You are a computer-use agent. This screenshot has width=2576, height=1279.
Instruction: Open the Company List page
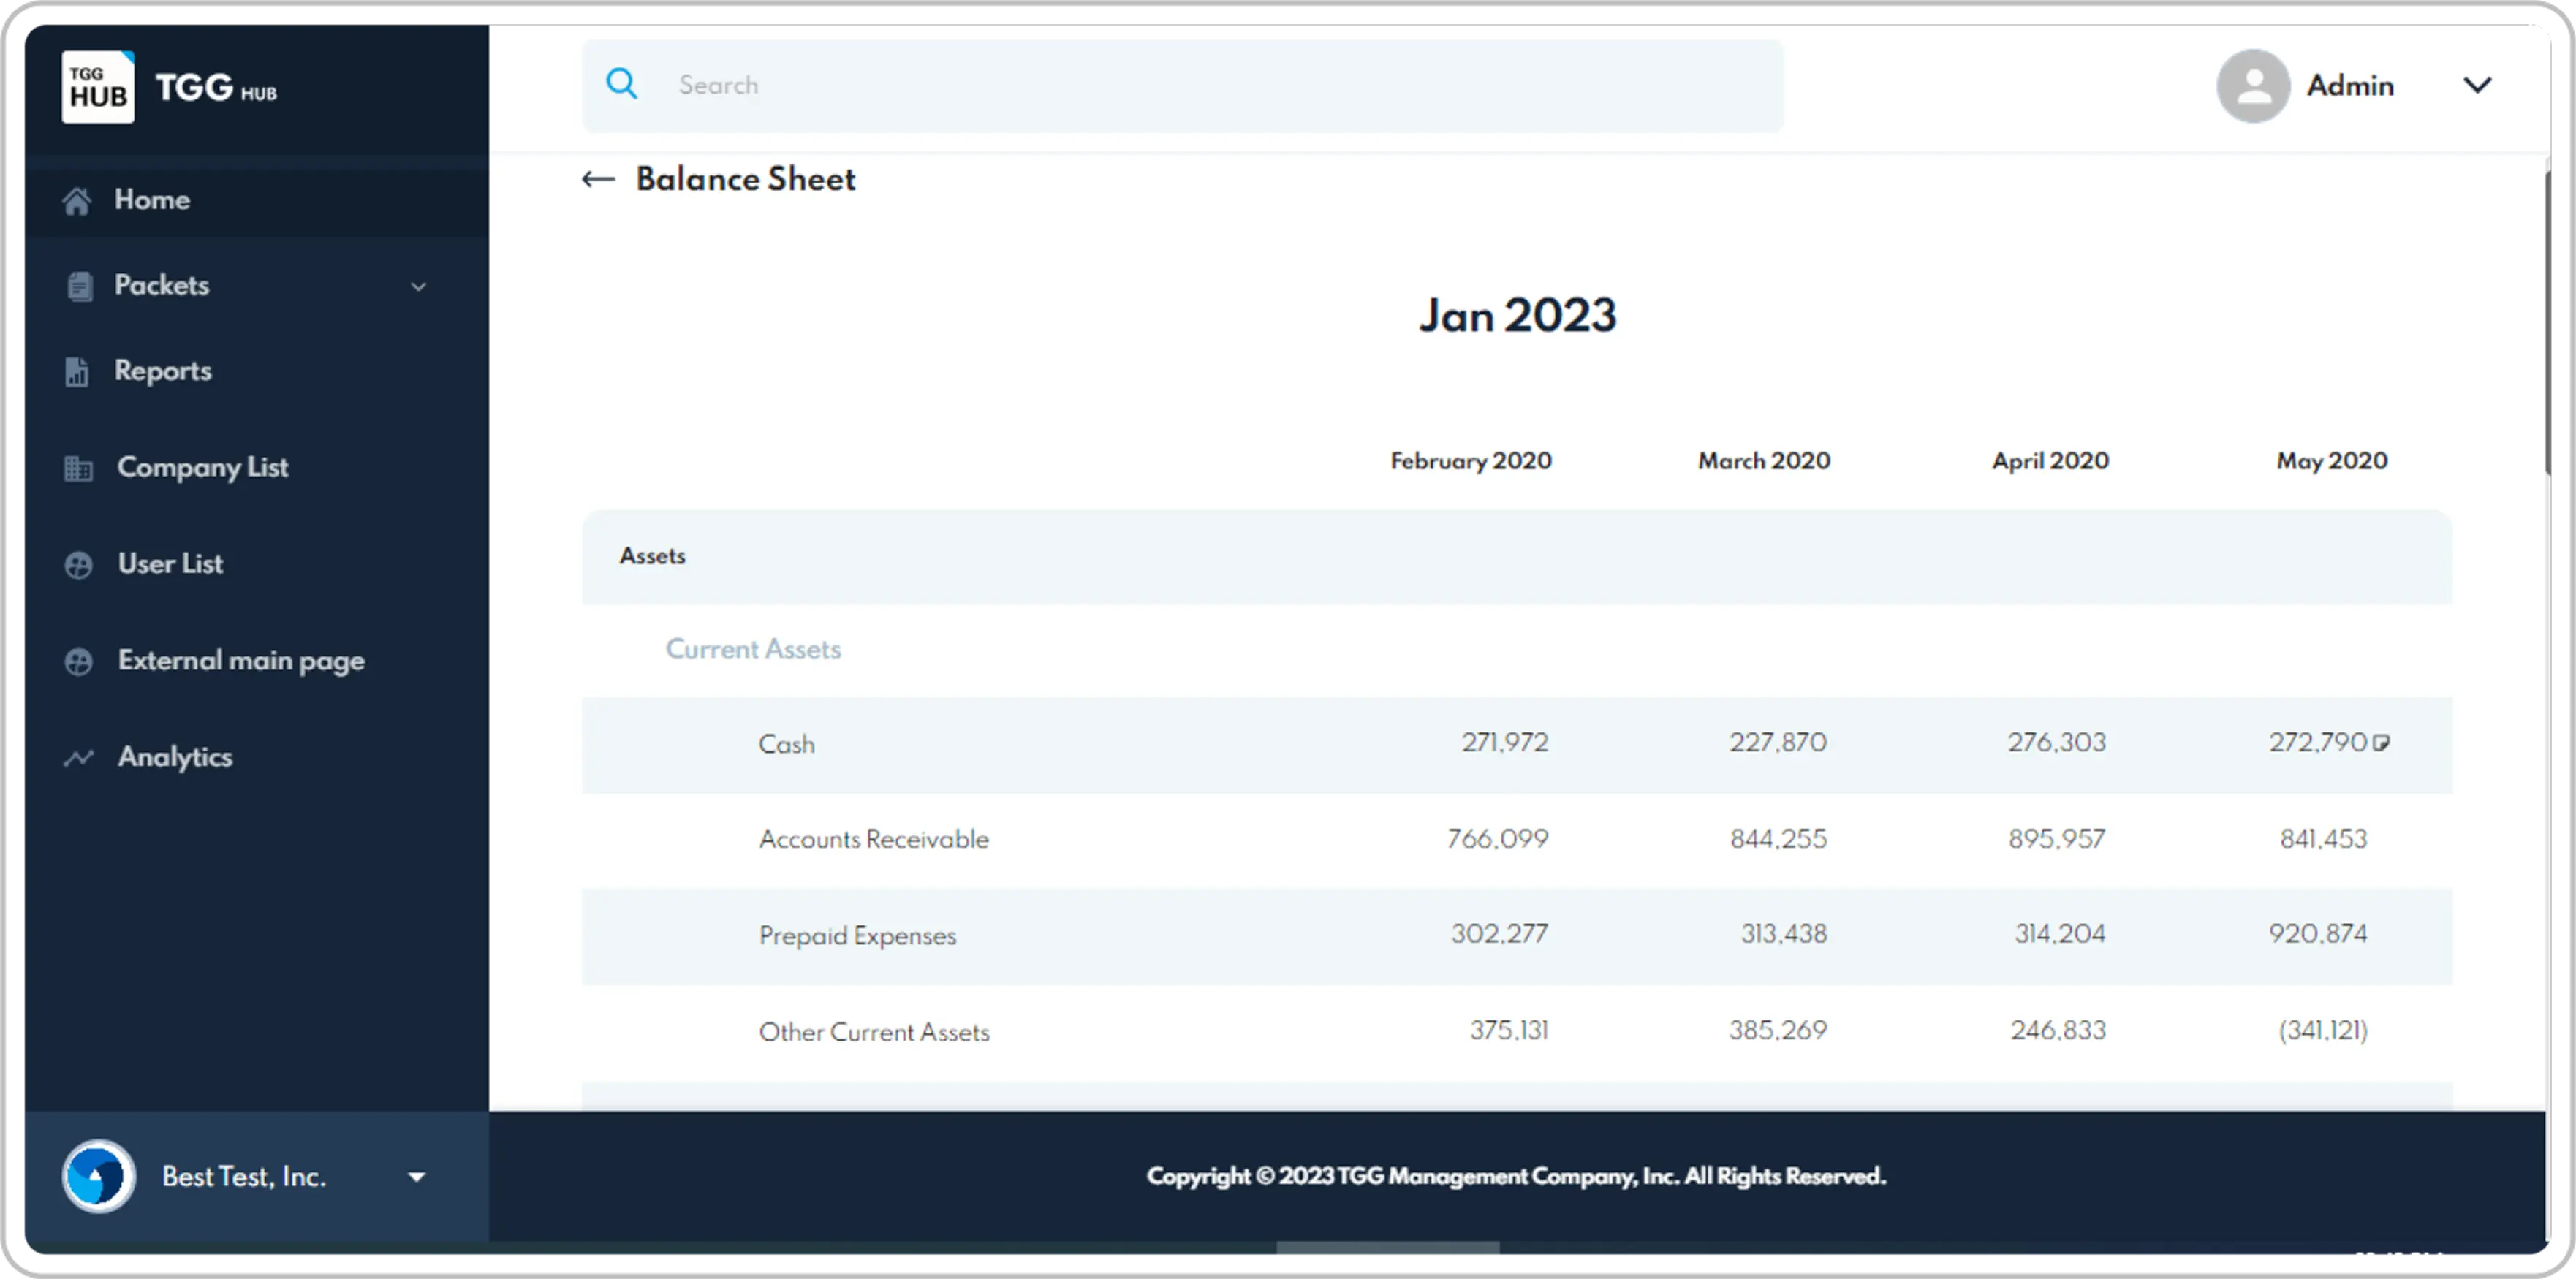[x=202, y=467]
